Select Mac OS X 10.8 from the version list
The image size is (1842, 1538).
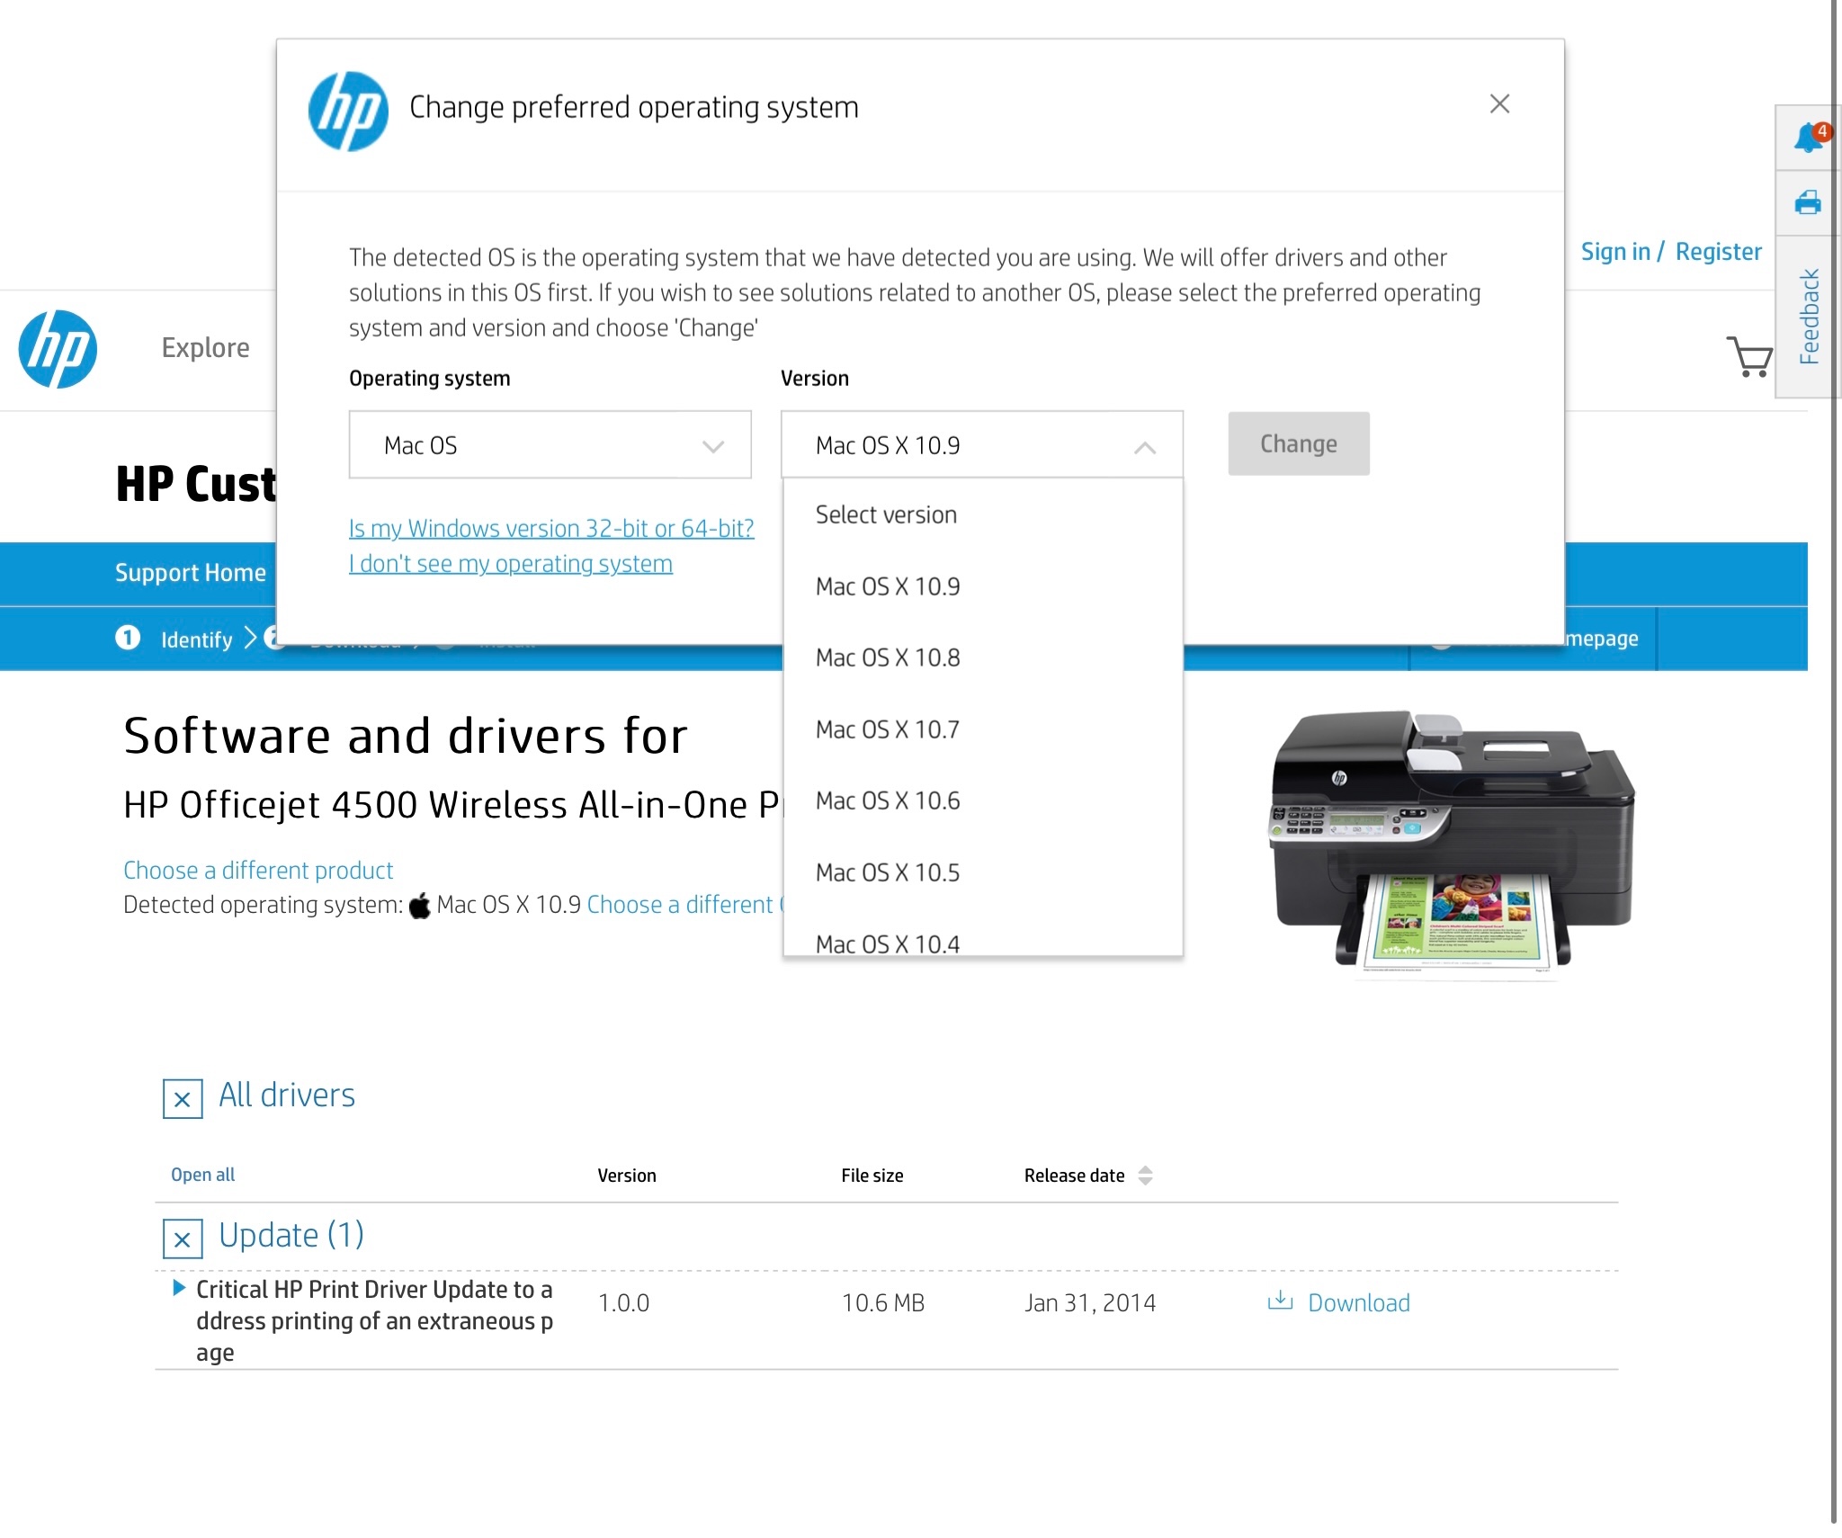tap(887, 657)
